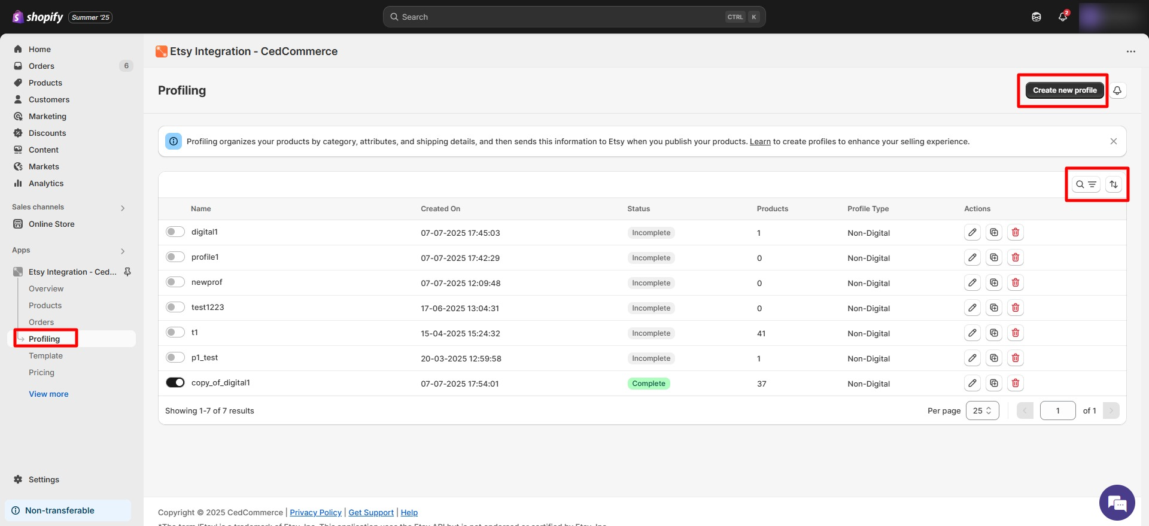Toggle on the digital1 profile switch

coord(175,232)
